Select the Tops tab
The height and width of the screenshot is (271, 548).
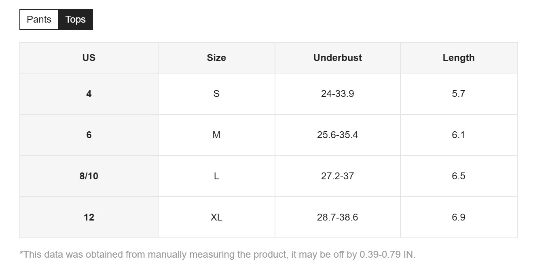(76, 19)
